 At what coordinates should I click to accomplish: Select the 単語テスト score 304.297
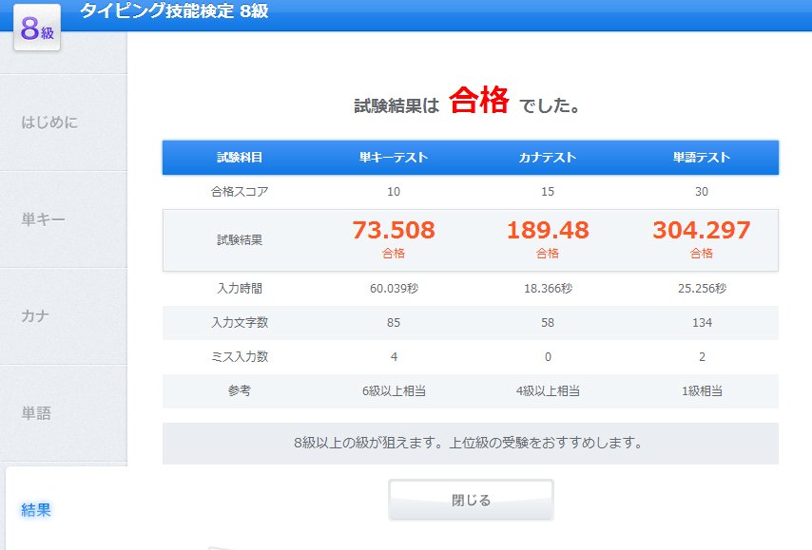click(701, 229)
